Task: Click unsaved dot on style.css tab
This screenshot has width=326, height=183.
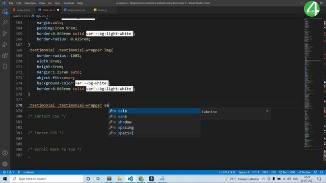Action: point(58,10)
